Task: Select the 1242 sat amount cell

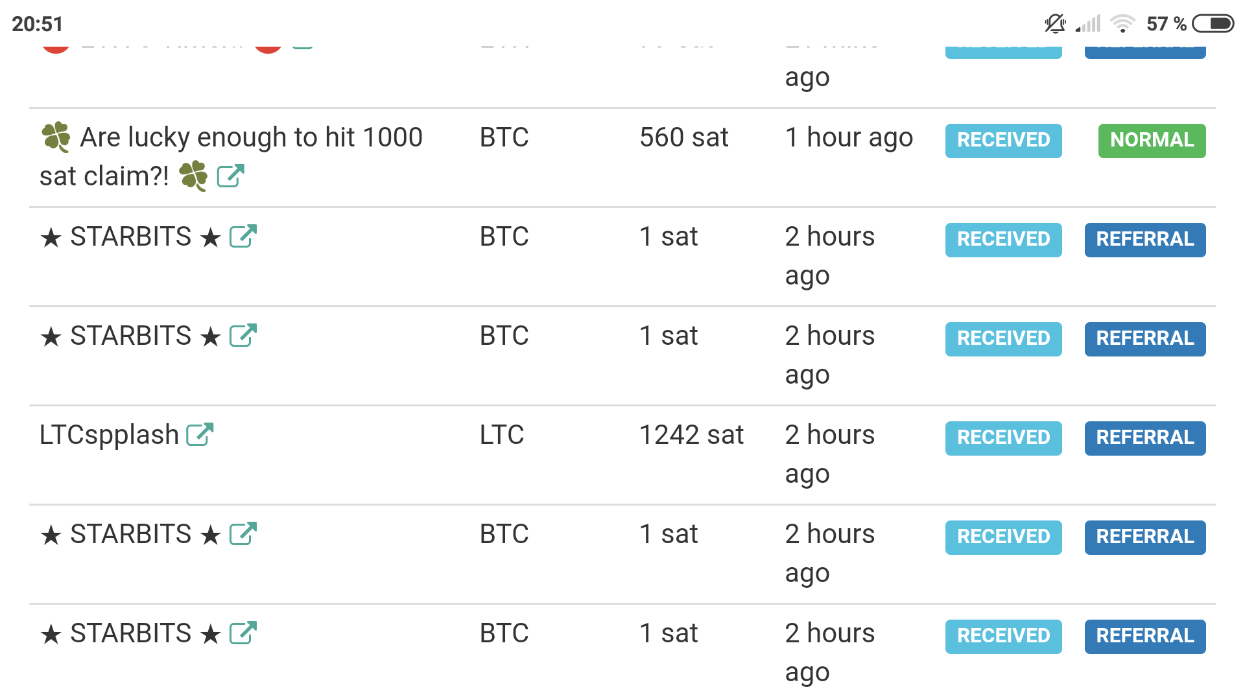Action: [x=691, y=435]
